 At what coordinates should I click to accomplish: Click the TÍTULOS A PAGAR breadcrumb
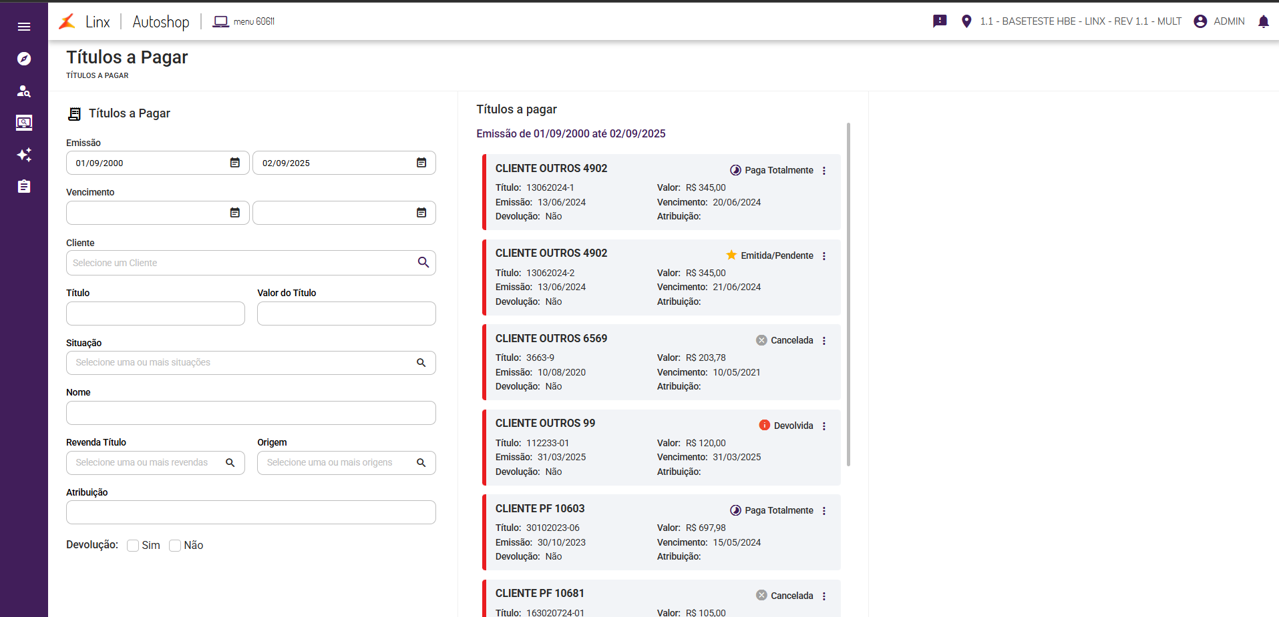coord(98,75)
